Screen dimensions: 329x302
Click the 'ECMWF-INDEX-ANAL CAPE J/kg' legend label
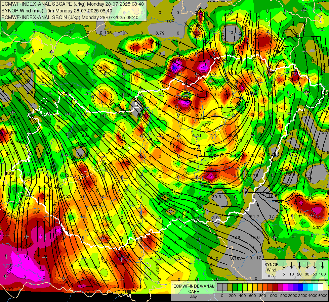click(x=194, y=291)
